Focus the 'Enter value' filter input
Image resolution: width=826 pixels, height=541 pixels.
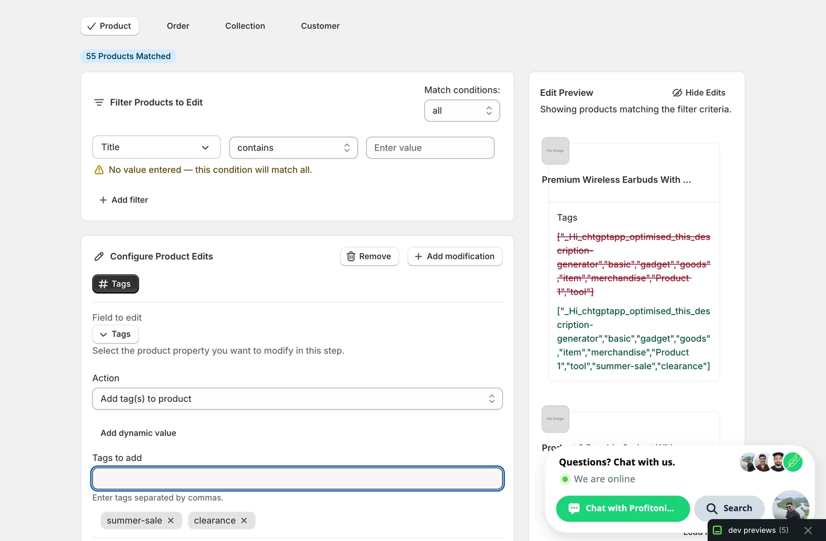[x=430, y=147]
